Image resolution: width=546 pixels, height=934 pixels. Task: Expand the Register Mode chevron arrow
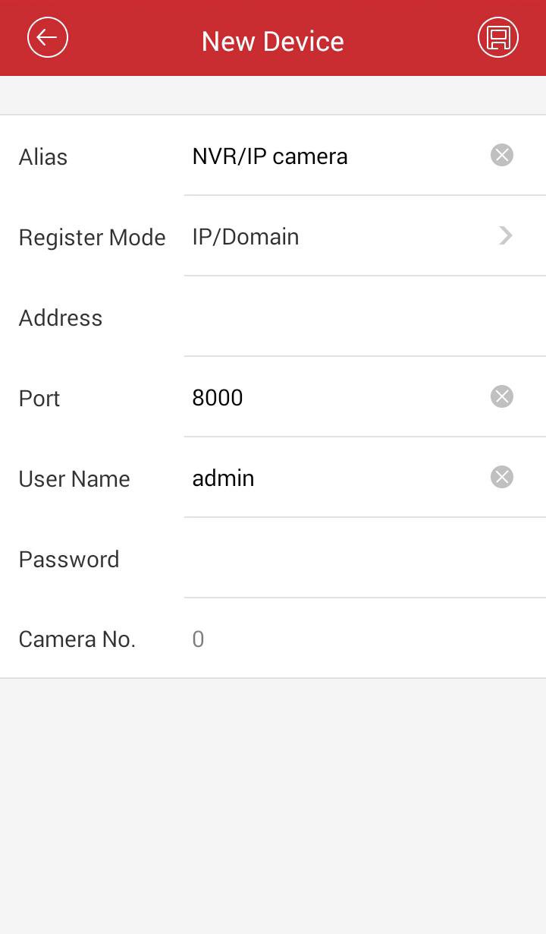pyautogui.click(x=505, y=236)
